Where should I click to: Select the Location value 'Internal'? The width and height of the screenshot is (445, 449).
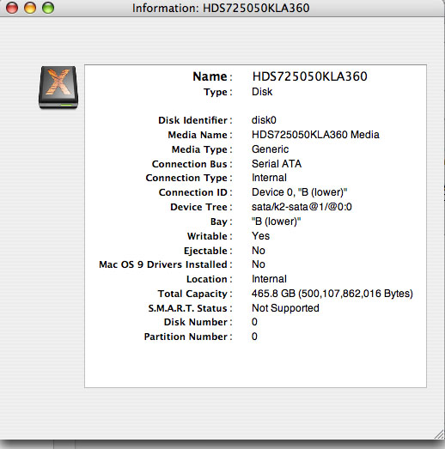(x=269, y=279)
